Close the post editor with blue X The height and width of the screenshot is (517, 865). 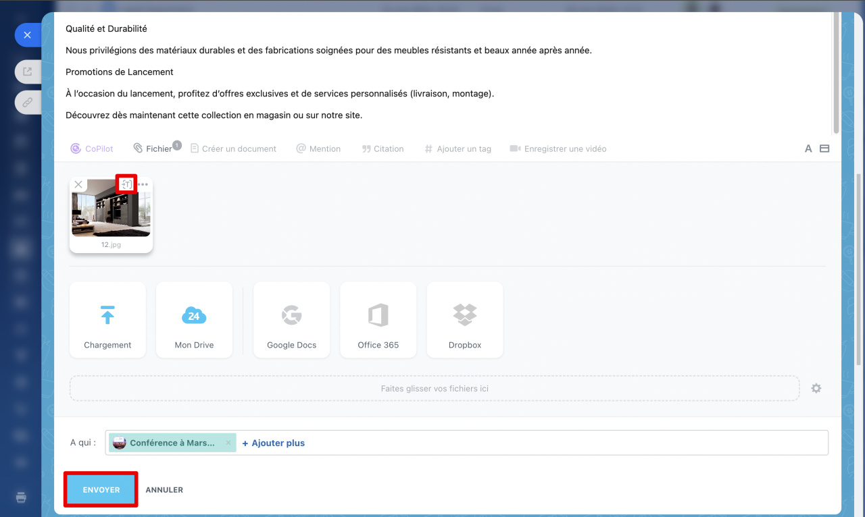[28, 34]
